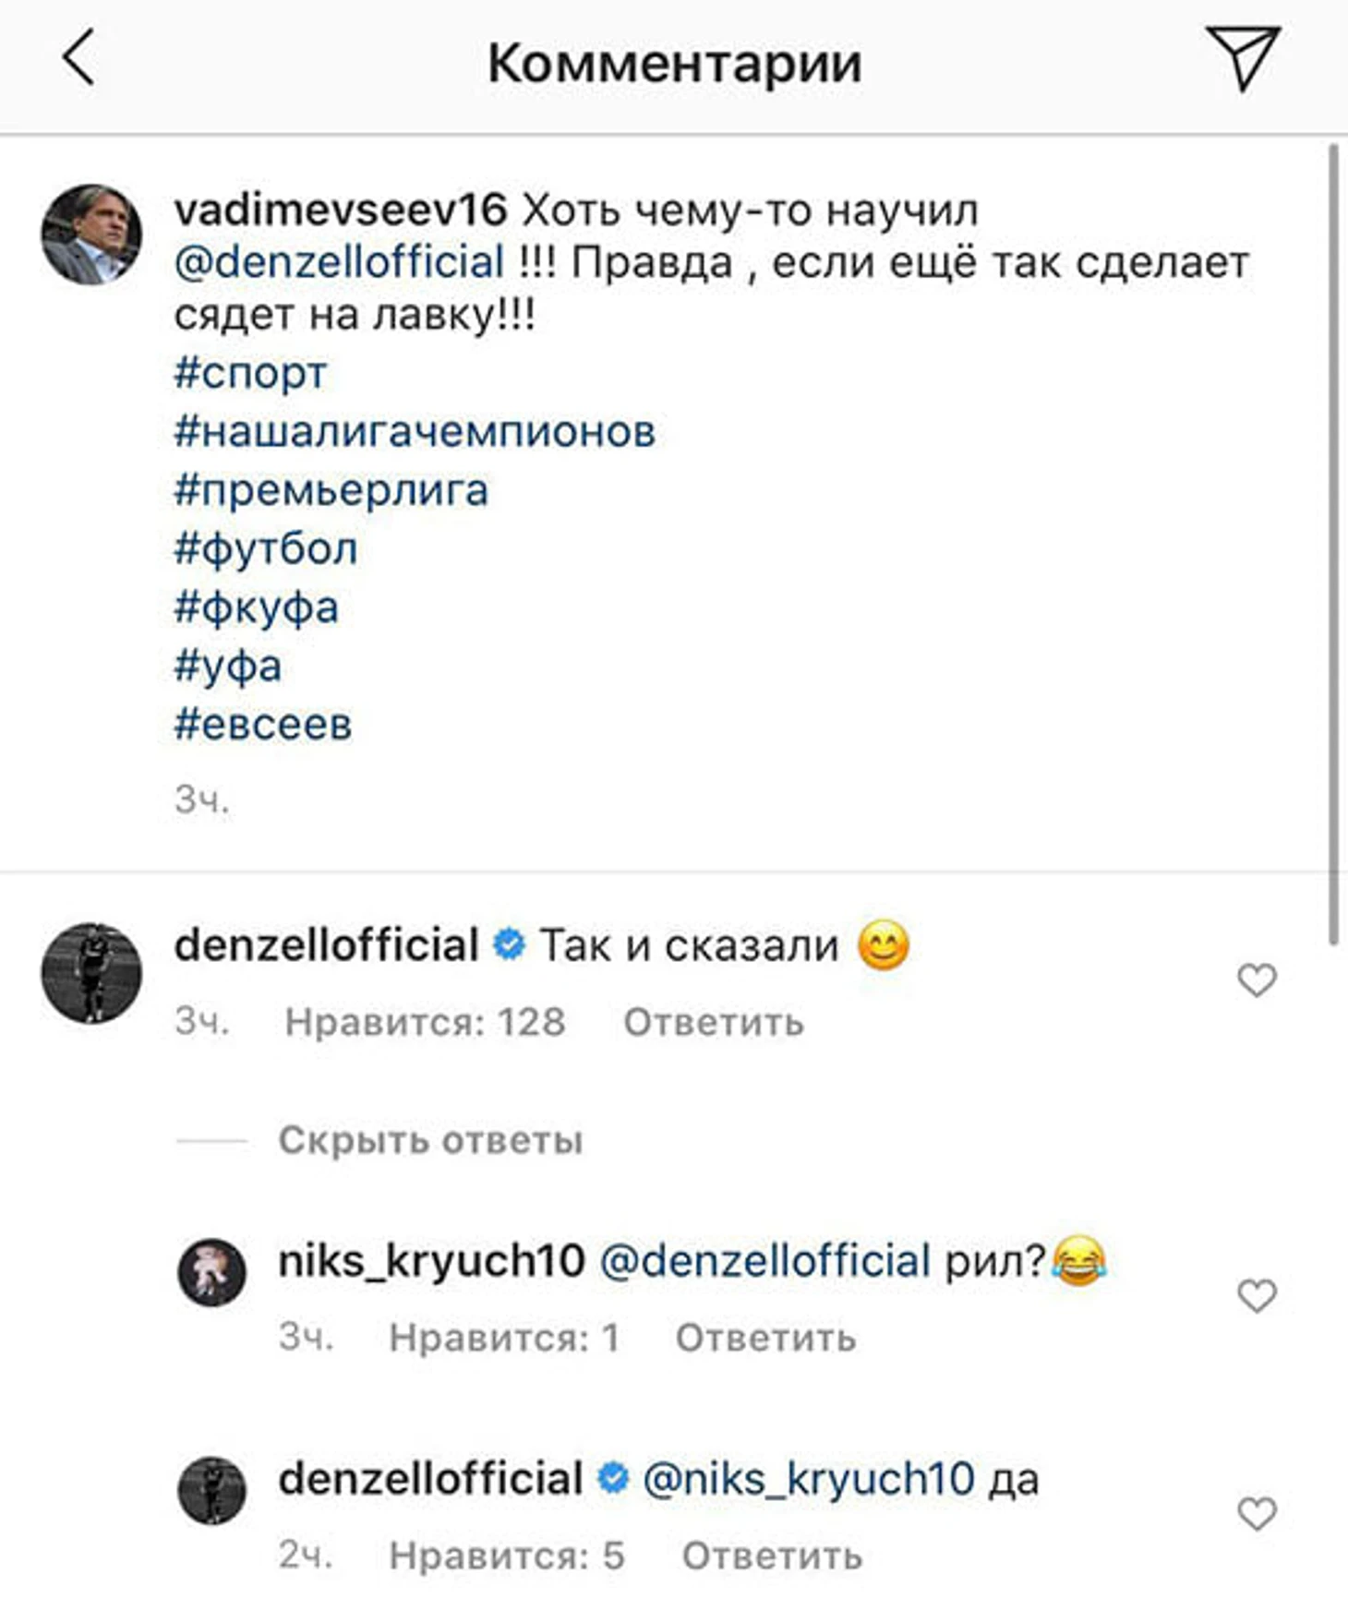Image resolution: width=1348 pixels, height=1598 pixels.
Task: Open vadimevseev16 profile picture
Action: tap(91, 234)
